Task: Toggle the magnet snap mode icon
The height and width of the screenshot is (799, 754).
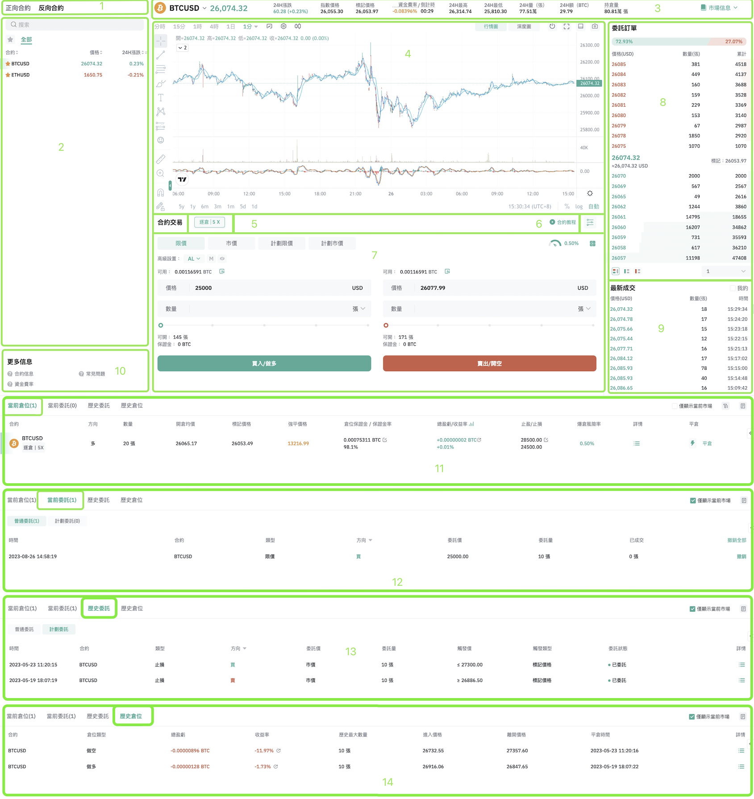Action: [x=161, y=192]
